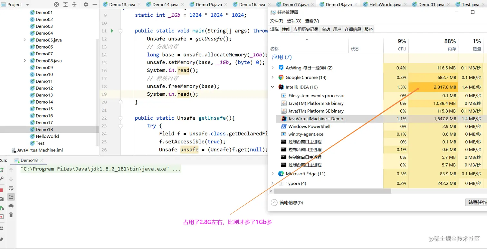
Task: Switch to 服务 tab in Task Manager
Action: click(368, 29)
